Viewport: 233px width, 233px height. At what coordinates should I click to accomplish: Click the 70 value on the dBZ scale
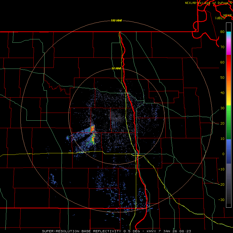pos(222,47)
